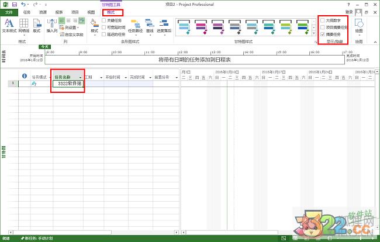The height and width of the screenshot is (242, 380).
Task: Open the File (文件) tab
Action: (9, 12)
